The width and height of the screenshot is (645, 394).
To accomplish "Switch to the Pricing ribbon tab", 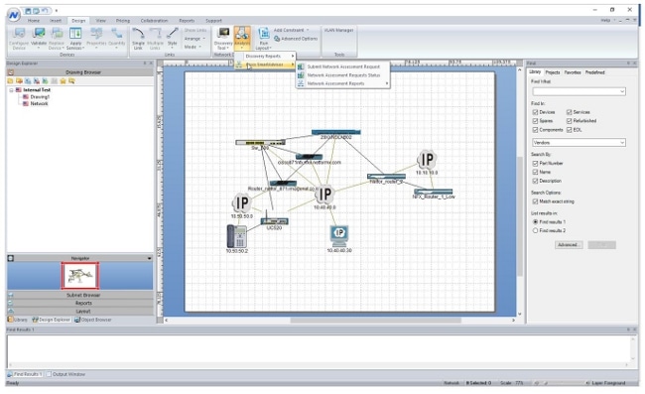I will point(123,21).
